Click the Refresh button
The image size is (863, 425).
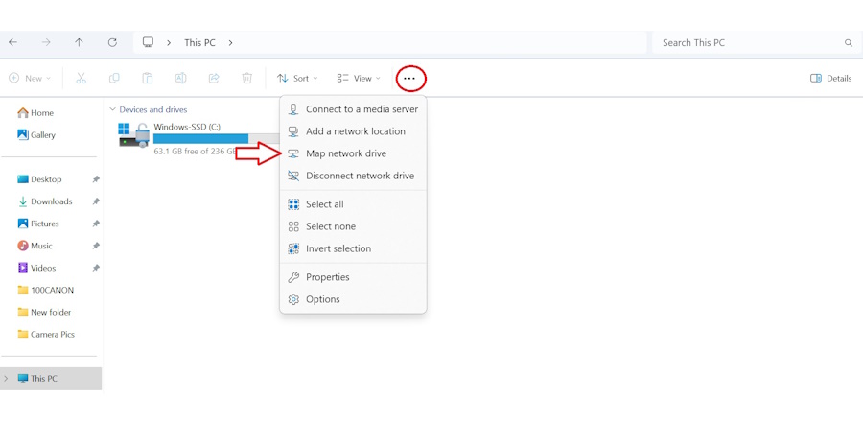click(112, 43)
